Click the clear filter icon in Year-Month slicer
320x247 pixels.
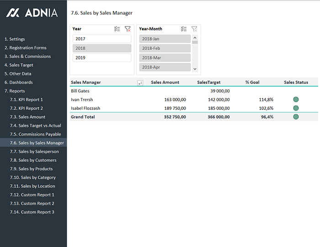pos(194,29)
